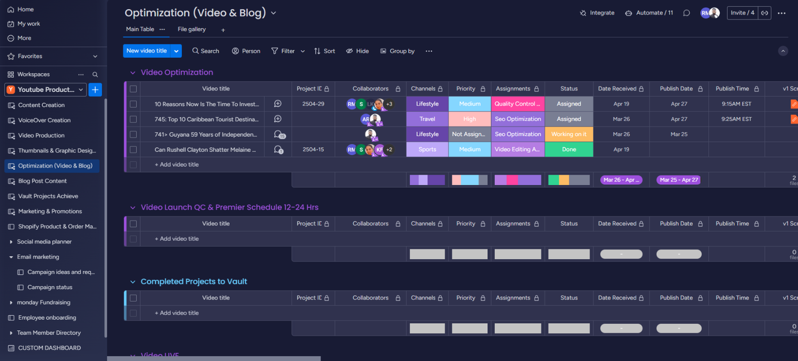Expand the Youtube Product workspace selector
The width and height of the screenshot is (798, 361).
80,90
